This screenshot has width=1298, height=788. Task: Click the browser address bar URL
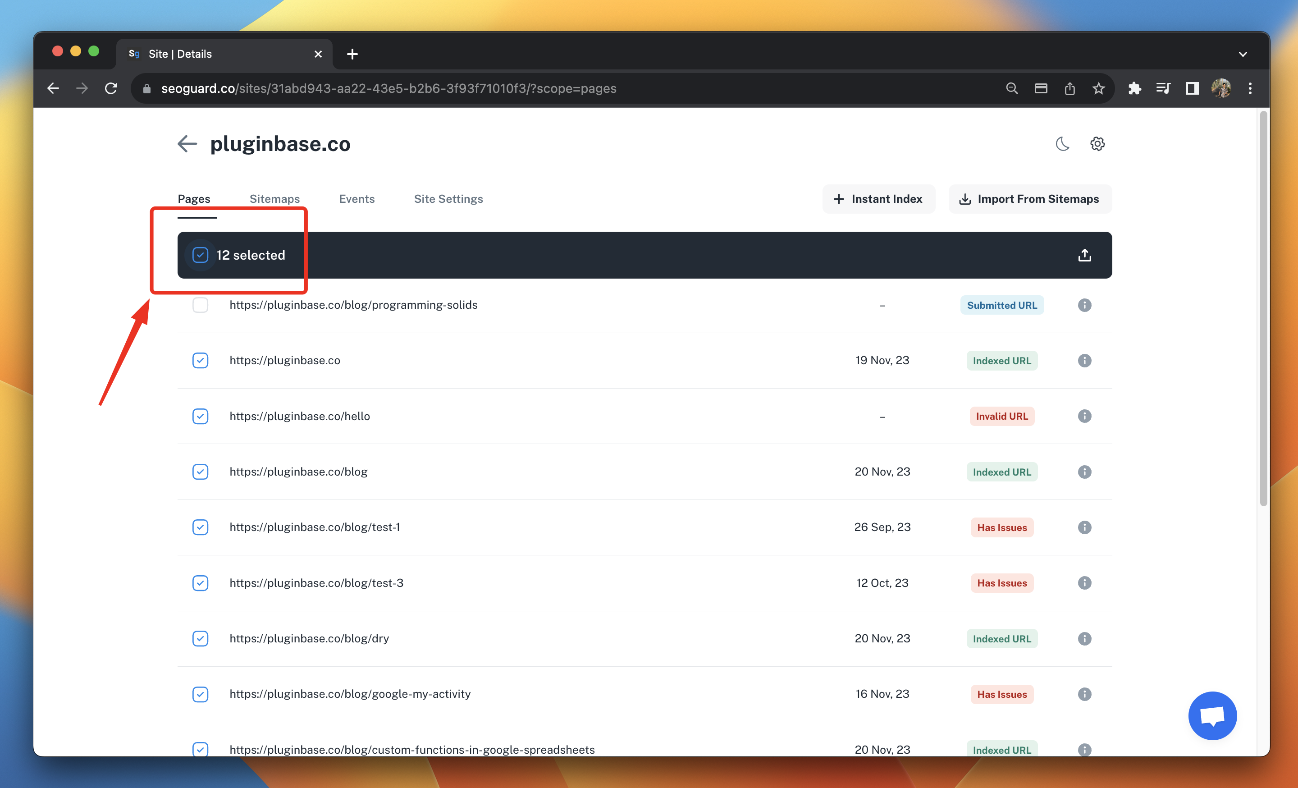point(389,88)
